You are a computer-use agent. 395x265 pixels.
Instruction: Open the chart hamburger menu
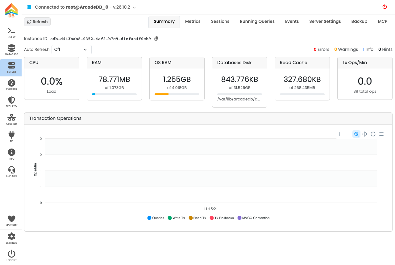tap(381, 134)
